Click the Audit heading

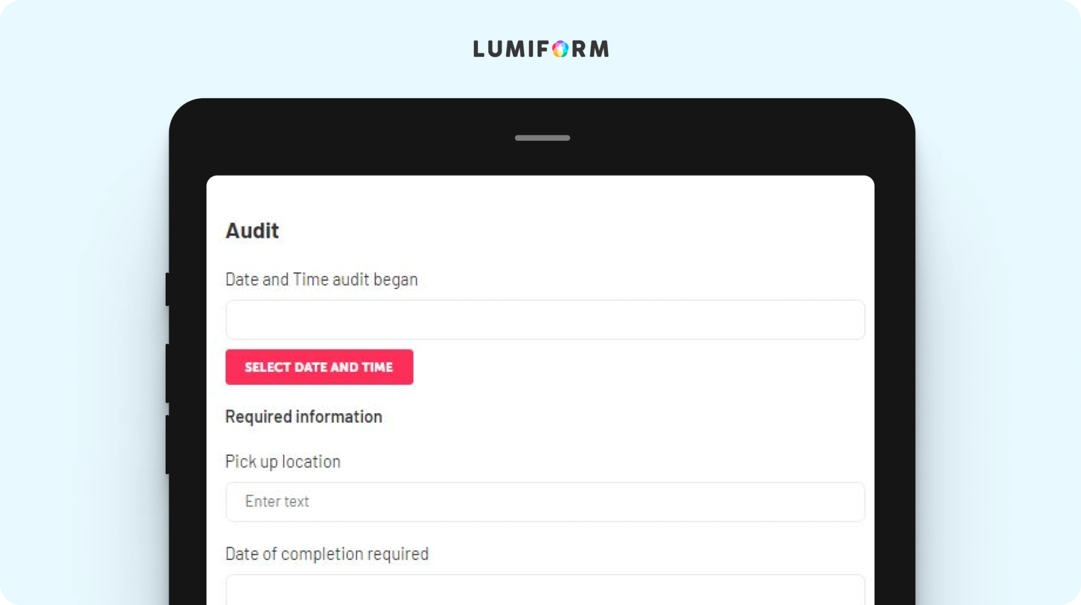[252, 231]
